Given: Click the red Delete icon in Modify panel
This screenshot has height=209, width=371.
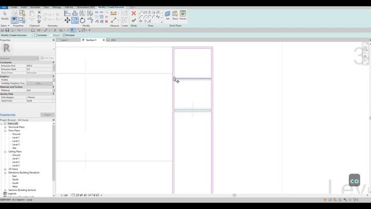Looking at the screenshot, I should (x=107, y=21).
